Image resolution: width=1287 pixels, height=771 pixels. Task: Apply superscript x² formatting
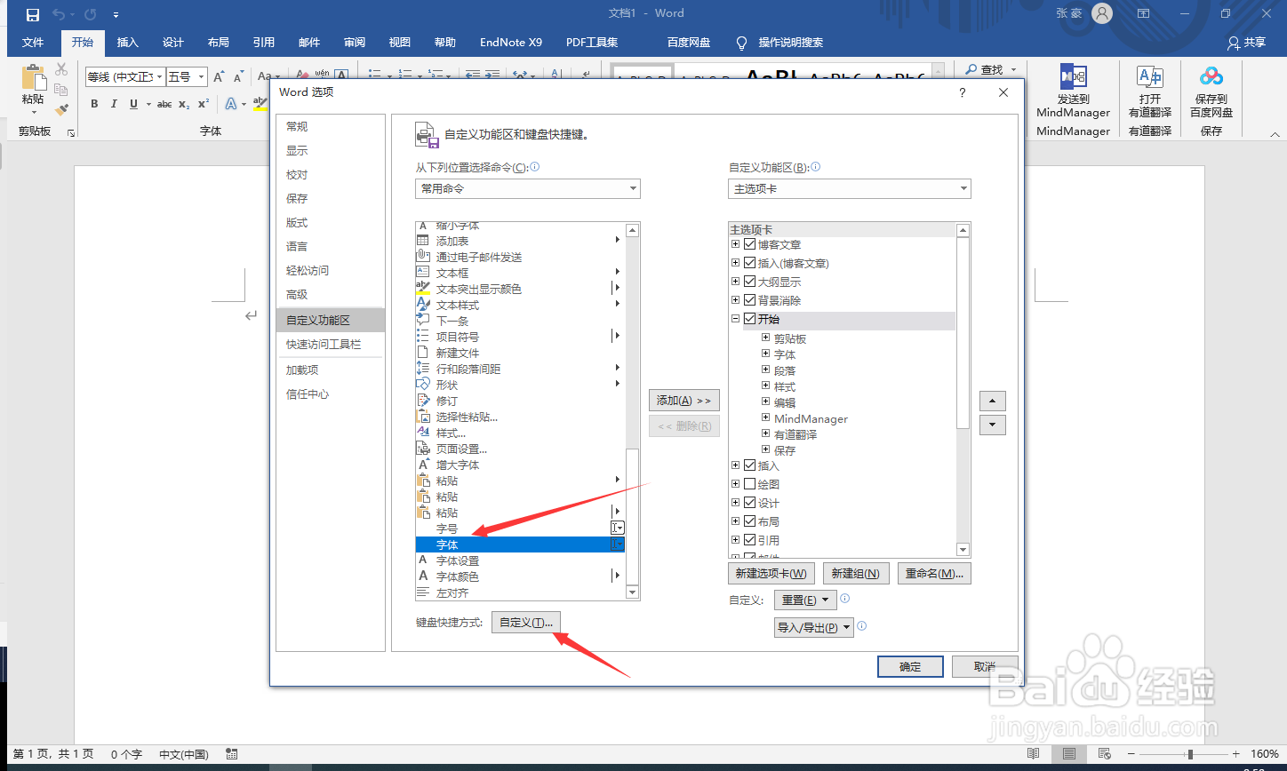click(x=204, y=104)
